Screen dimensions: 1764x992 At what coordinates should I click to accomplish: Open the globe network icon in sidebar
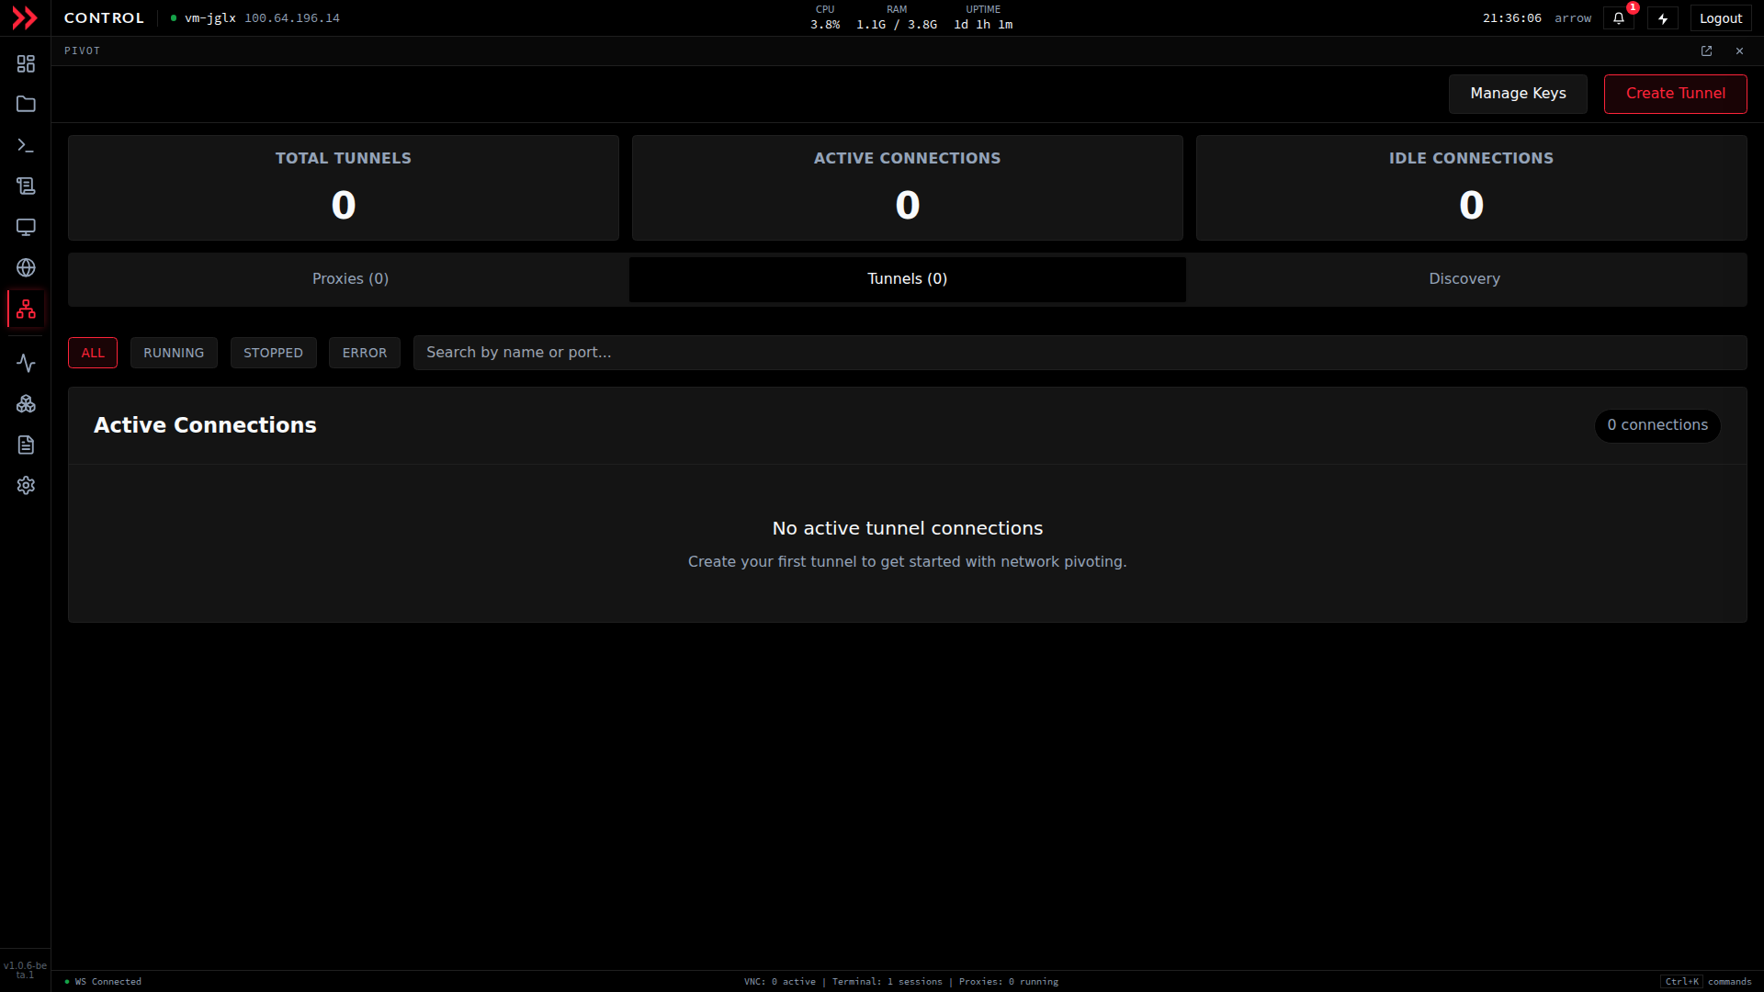(26, 267)
